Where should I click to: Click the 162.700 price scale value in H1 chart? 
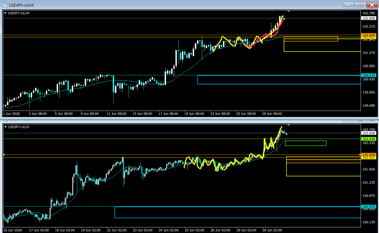369,130
